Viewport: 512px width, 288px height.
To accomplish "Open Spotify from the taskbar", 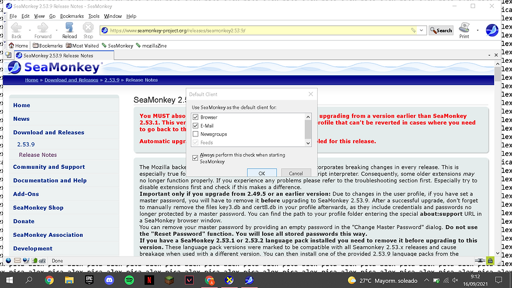I will pos(130,280).
